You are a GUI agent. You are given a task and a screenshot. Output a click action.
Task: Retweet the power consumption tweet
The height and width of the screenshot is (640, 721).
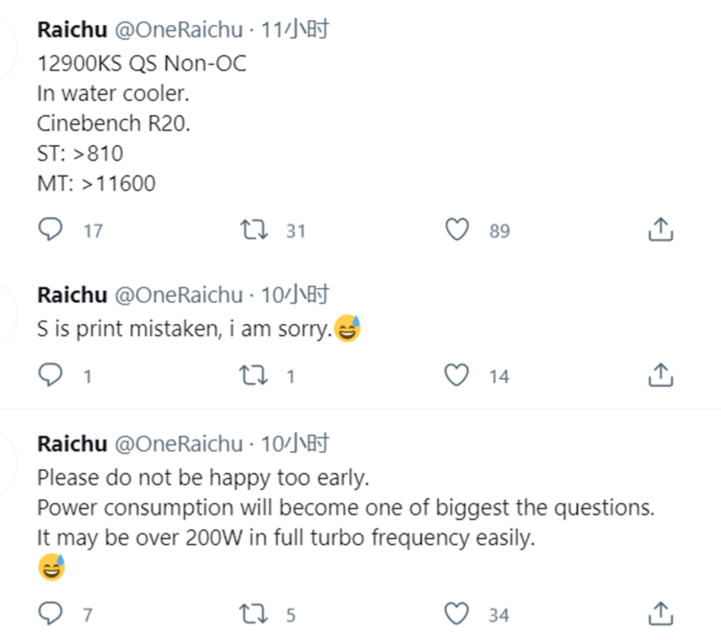[x=253, y=614]
